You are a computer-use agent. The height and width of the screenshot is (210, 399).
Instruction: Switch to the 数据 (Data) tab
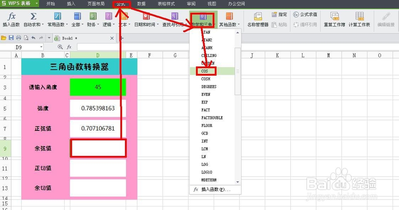pos(141,4)
